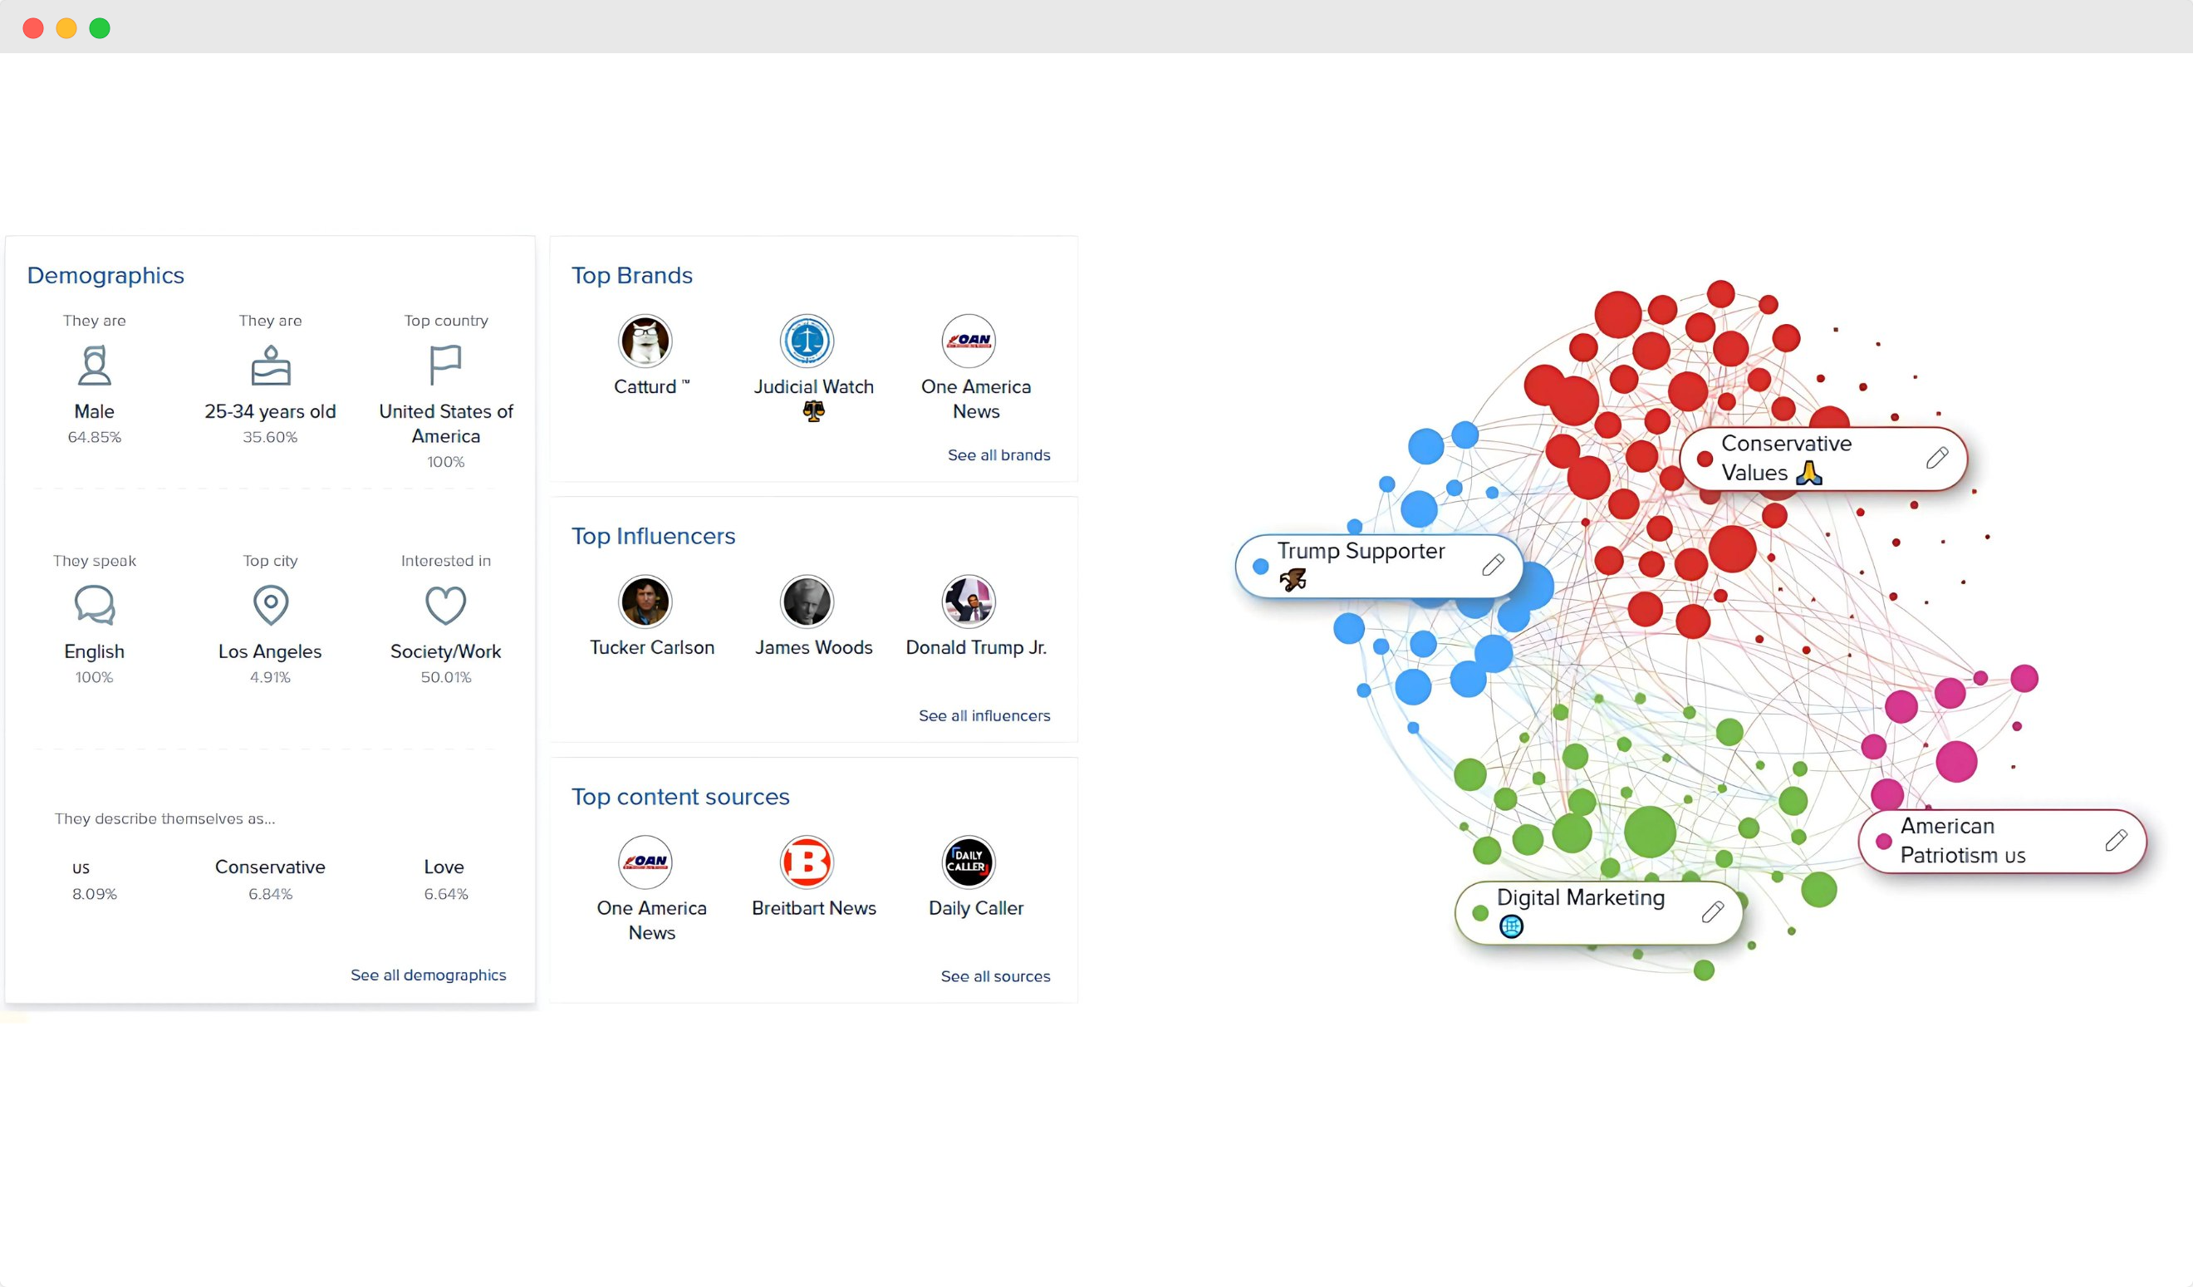Click the Daily Caller source logo
This screenshot has height=1287, width=2193.
click(x=968, y=862)
